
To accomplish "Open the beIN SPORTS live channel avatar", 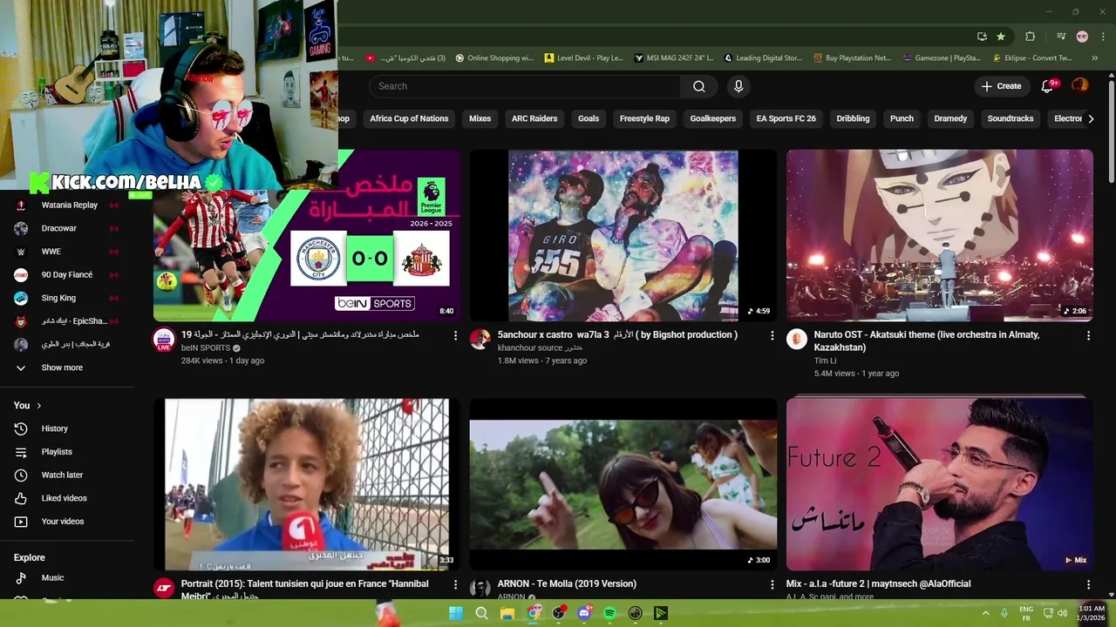I will pos(164,340).
